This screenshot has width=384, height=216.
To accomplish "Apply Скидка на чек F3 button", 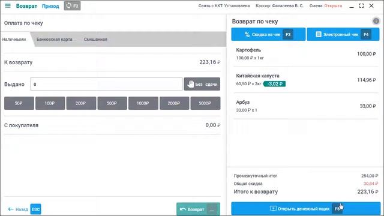I will [268, 34].
